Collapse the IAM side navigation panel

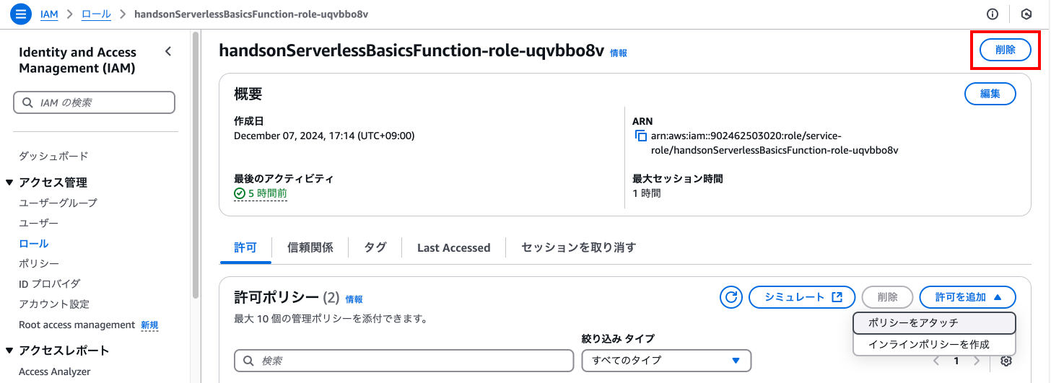[168, 52]
